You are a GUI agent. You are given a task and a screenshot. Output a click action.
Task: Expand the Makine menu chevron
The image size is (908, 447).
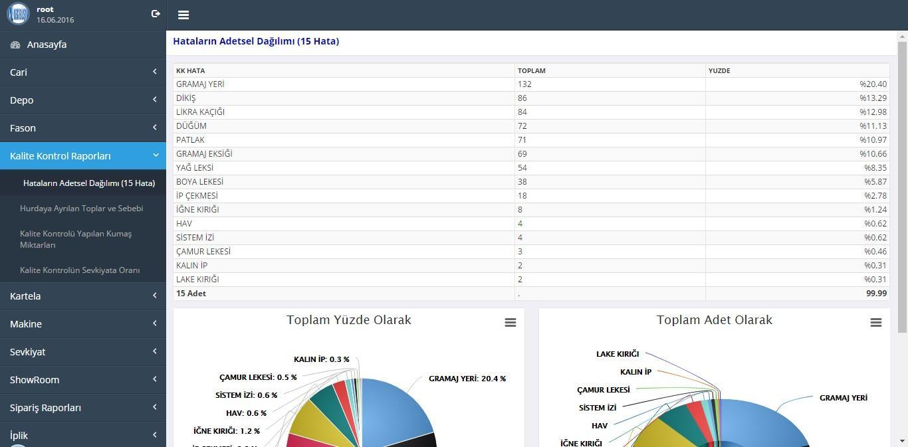[x=155, y=323]
